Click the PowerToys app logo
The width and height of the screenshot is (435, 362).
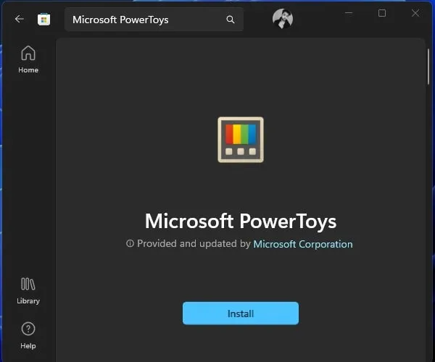point(241,140)
